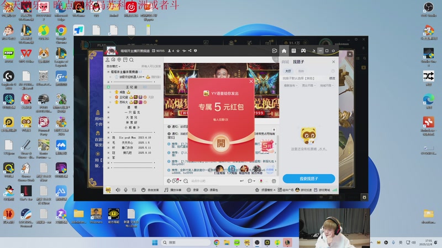Image resolution: width=442 pixels, height=248 pixels.
Task: Click the gift box icon in chat bar
Action: pyautogui.click(x=273, y=181)
